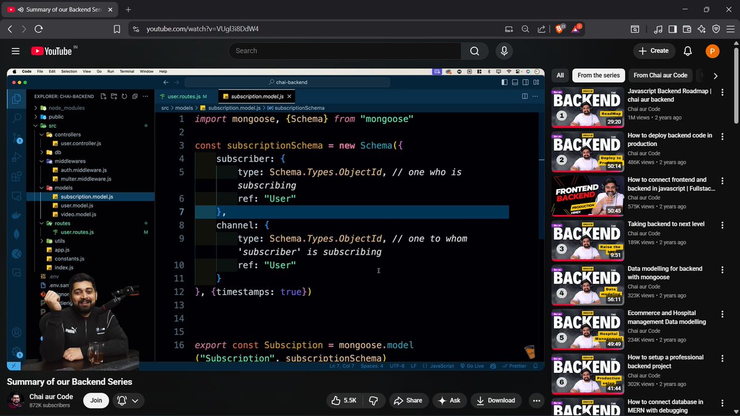Bookmark this page with the bookmark icon
The height and width of the screenshot is (416, 740).
[117, 29]
